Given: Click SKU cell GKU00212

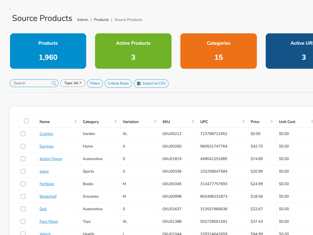Looking at the screenshot, I should pyautogui.click(x=172, y=134).
